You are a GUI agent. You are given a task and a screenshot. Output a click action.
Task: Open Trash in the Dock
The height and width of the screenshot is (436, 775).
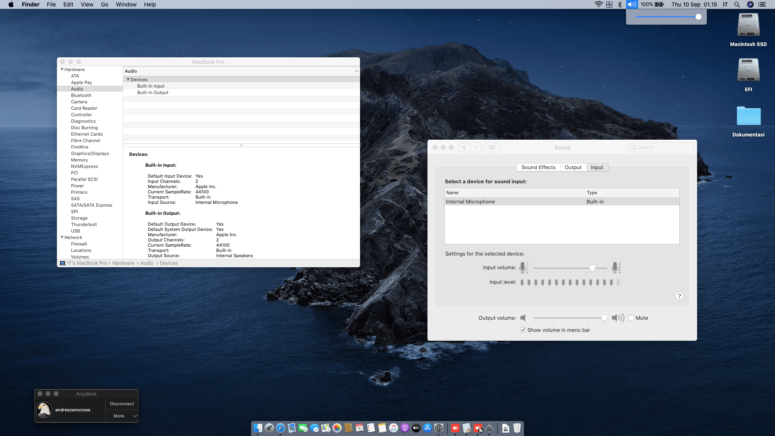click(x=517, y=428)
